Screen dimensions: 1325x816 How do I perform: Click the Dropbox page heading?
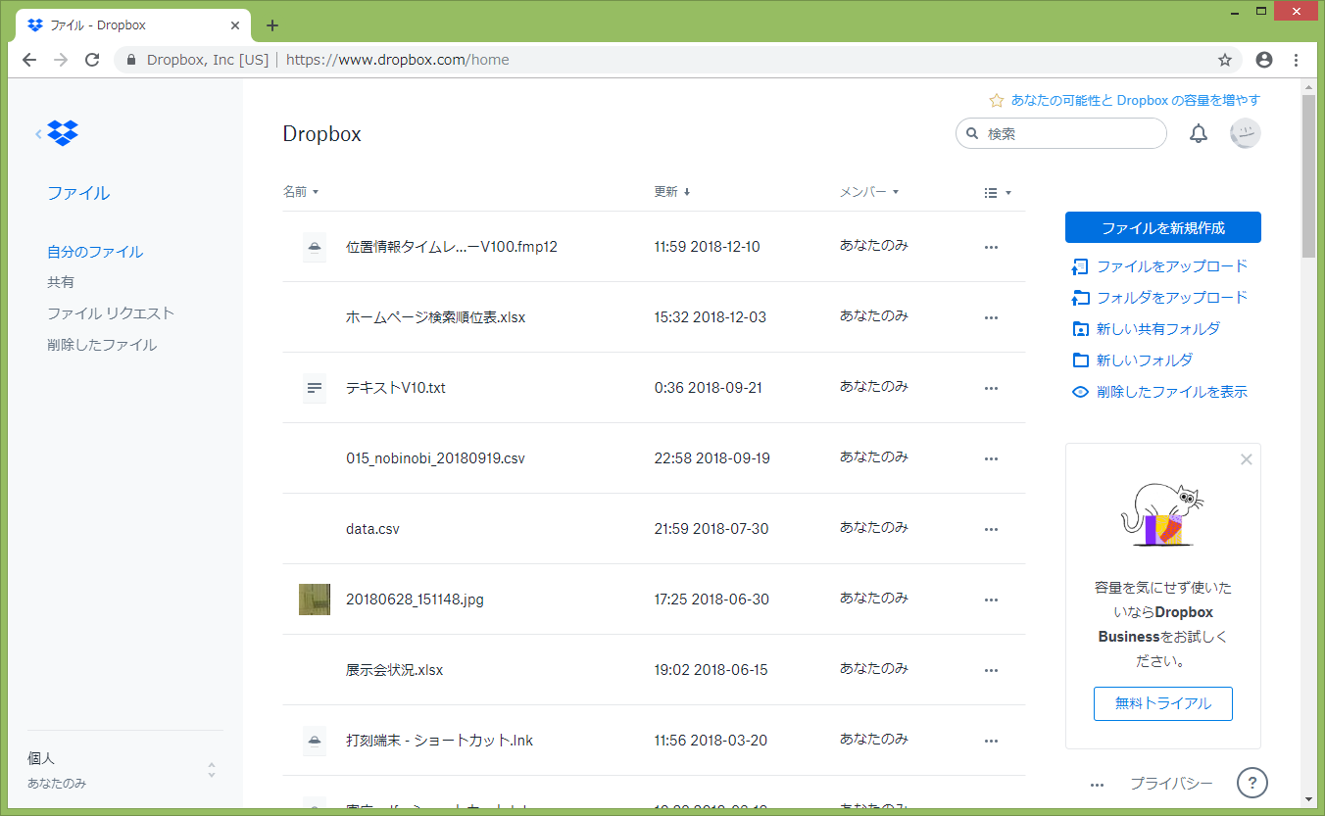tap(321, 134)
